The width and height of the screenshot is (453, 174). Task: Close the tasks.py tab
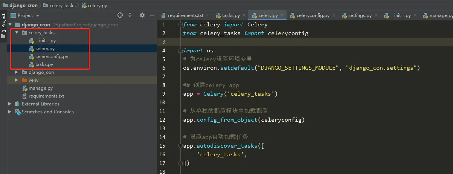(244, 15)
